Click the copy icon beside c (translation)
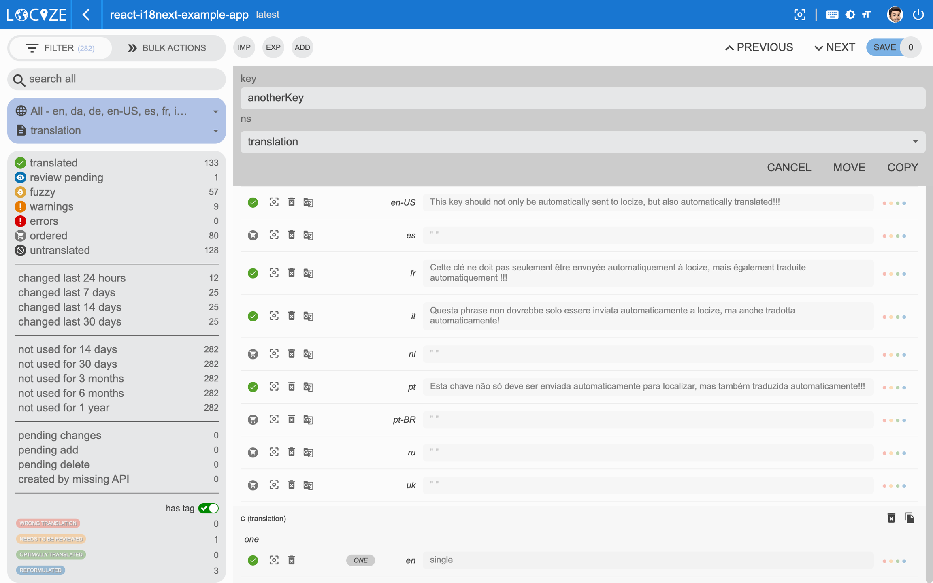The width and height of the screenshot is (933, 583). coord(910,518)
